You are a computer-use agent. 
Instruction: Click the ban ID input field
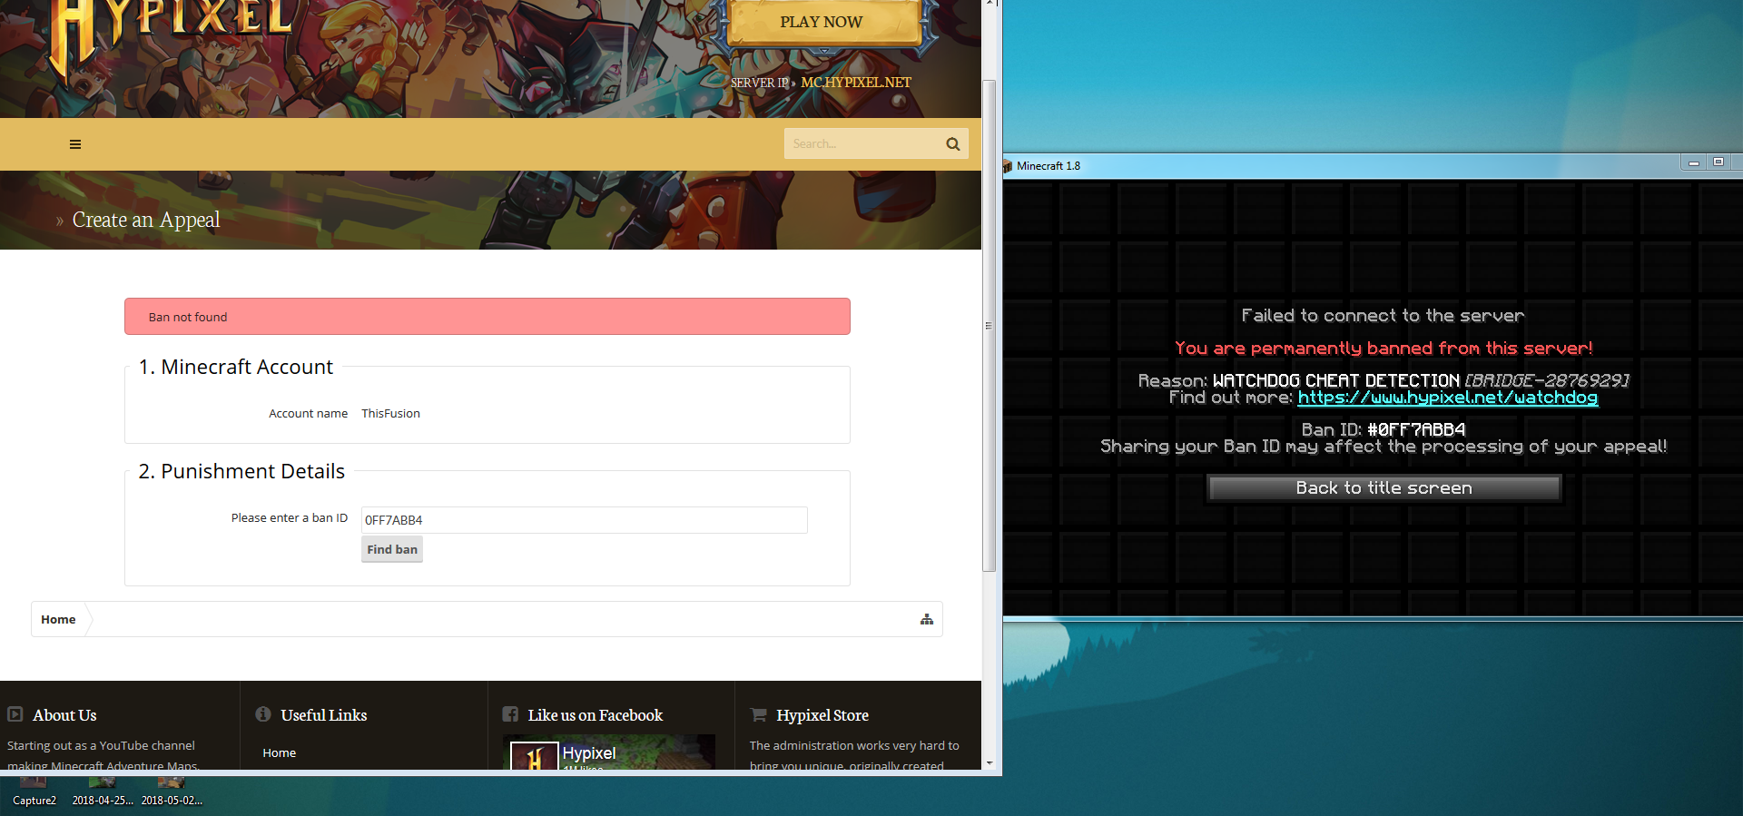[584, 520]
